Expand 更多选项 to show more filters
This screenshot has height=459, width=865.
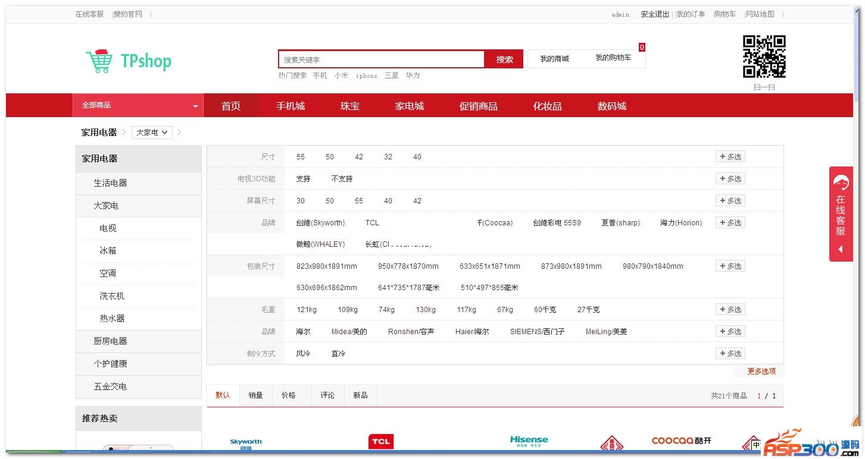(761, 372)
